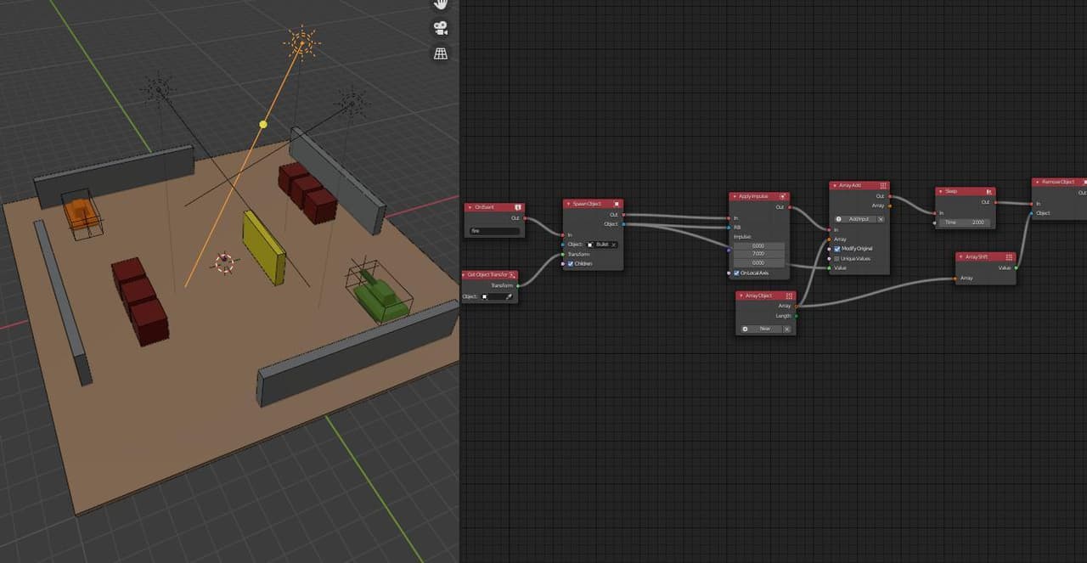Clear Bullet object with the X icon
The image size is (1087, 563).
pos(614,245)
